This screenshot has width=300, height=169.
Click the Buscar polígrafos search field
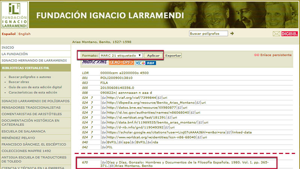click(208, 33)
